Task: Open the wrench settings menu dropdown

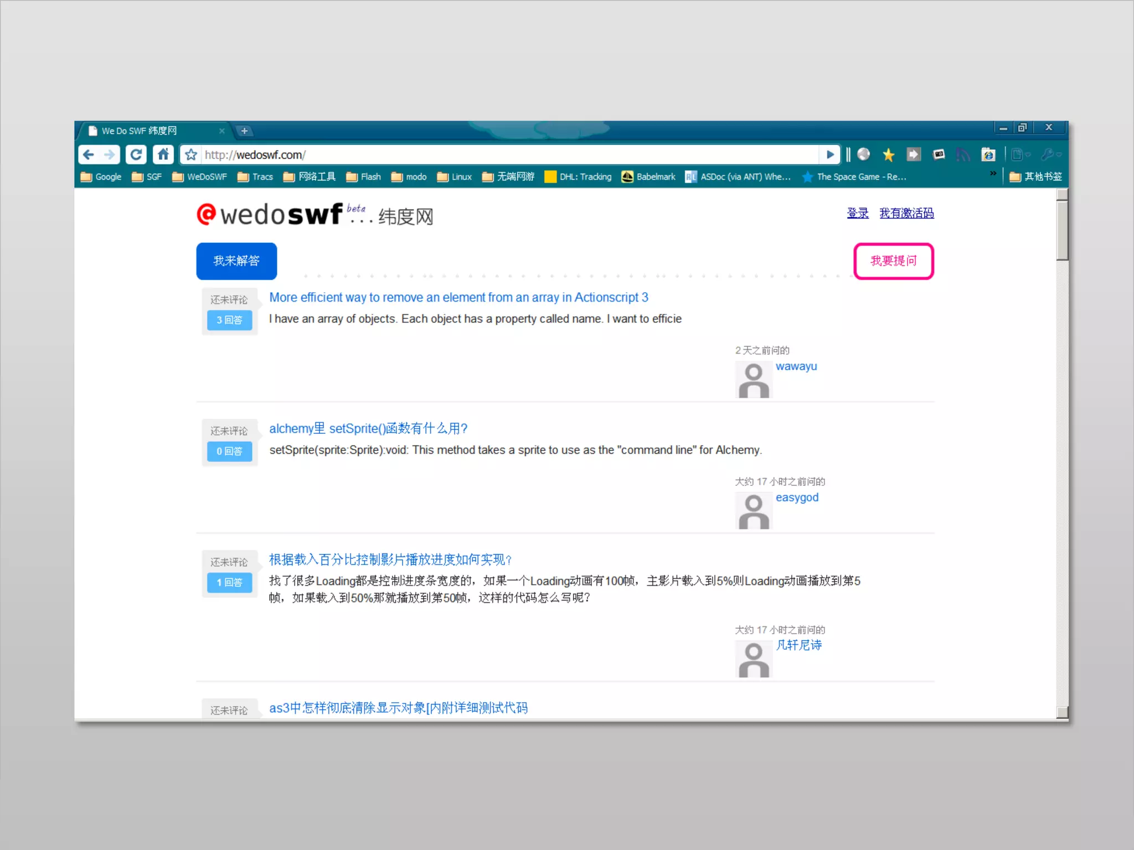Action: 1050,155
